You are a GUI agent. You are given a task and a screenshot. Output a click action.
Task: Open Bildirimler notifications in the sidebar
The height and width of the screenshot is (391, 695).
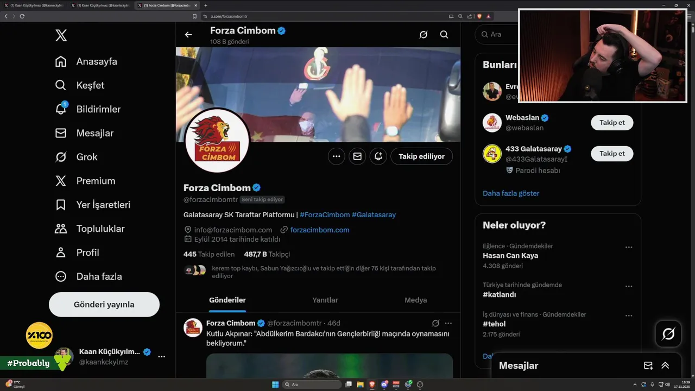point(88,109)
